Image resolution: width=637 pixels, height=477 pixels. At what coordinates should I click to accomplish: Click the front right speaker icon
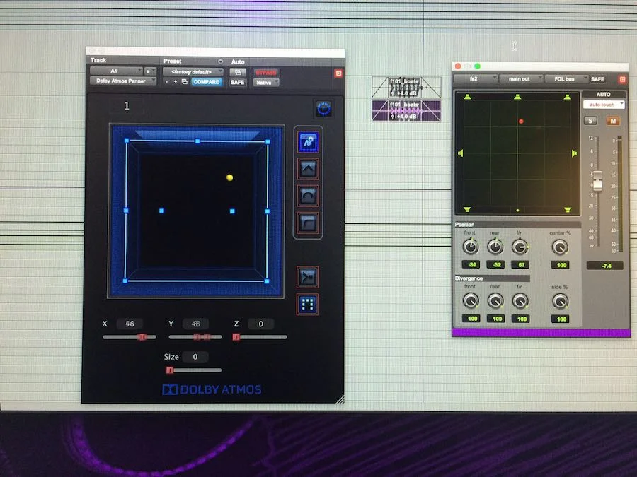(568, 97)
